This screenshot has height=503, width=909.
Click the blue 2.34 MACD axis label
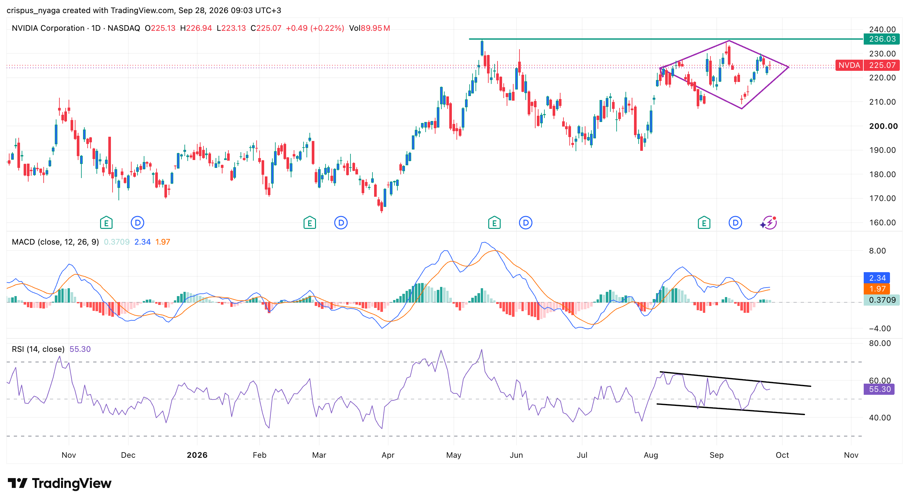click(x=877, y=278)
